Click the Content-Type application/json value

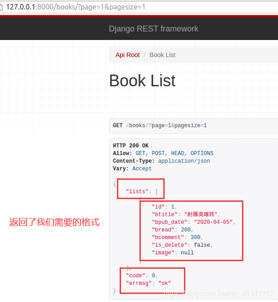pyautogui.click(x=184, y=161)
